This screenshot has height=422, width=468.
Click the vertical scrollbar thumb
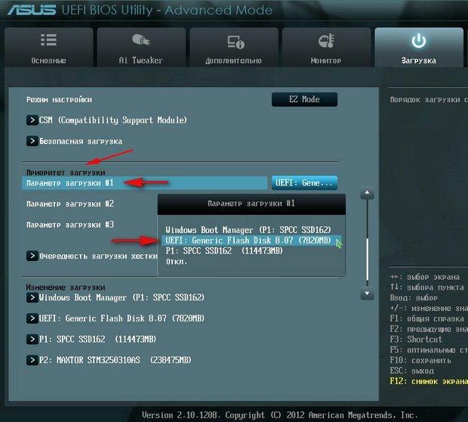[x=368, y=259]
